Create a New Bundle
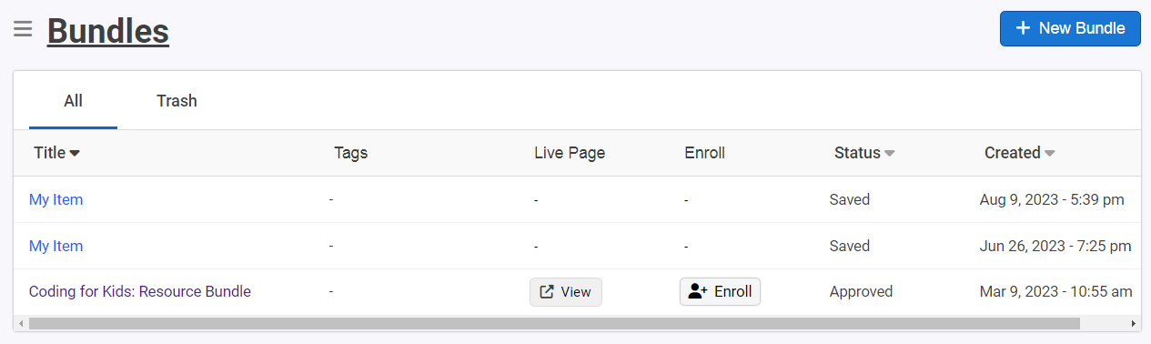1151x344 pixels. (1070, 28)
